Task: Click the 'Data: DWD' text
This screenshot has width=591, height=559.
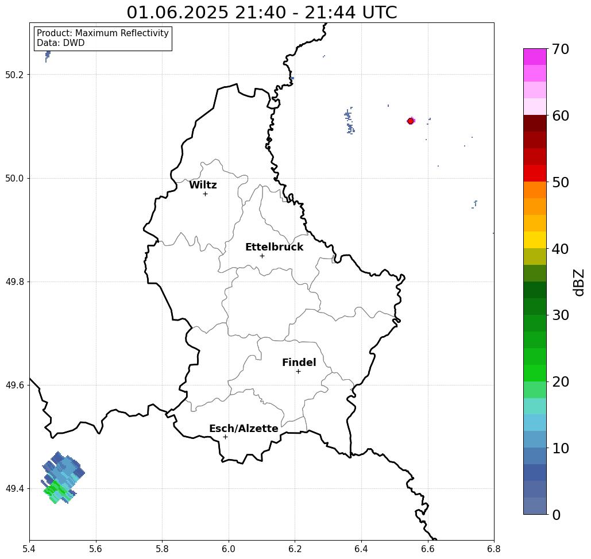Action: click(61, 43)
